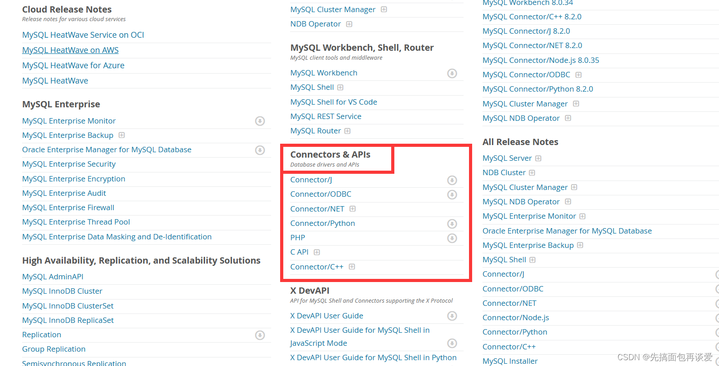Expand plus icon beside MySQL Enterprise Backup in MySQL Enterprise

tap(121, 135)
